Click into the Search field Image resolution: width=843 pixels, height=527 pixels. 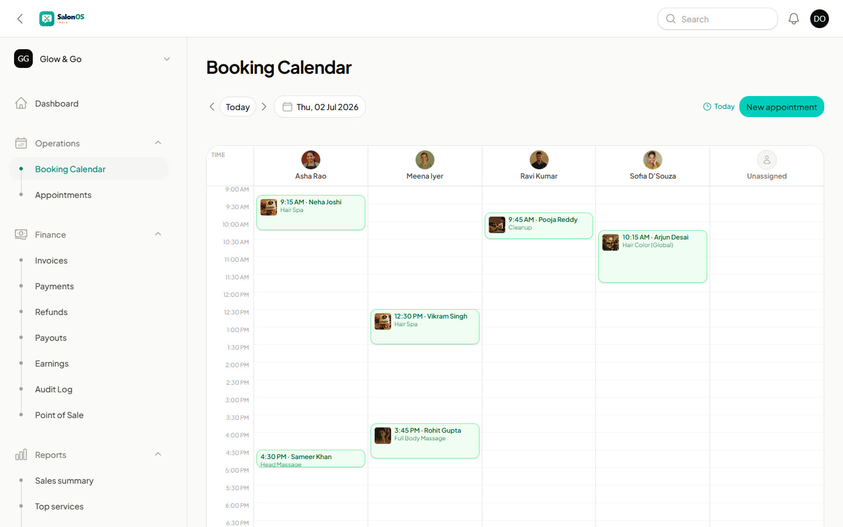click(x=718, y=19)
